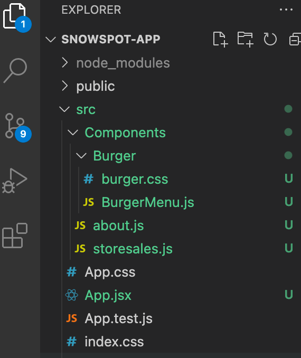
Task: Open the Search view icon
Action: (x=15, y=71)
